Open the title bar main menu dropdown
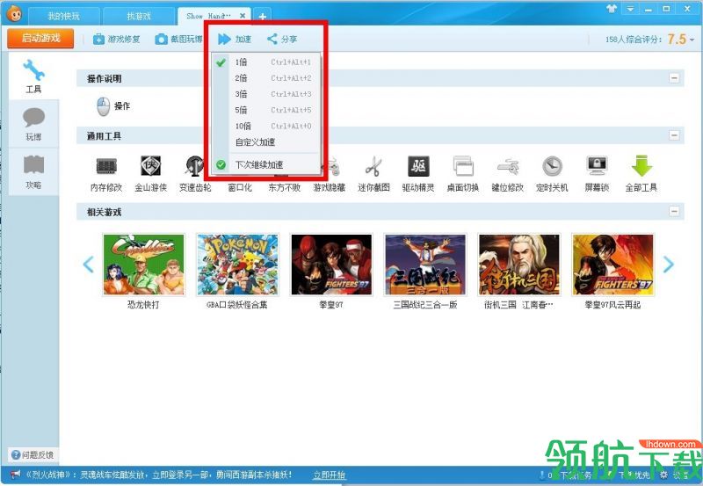703x486 pixels. 630,9
